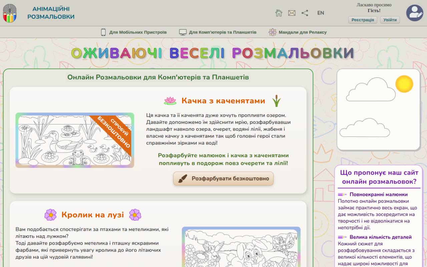The image size is (427, 267).
Task: Click the Ласкаво просимо Гість greeting
Action: (374, 8)
